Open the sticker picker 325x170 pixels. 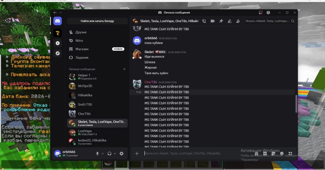(x=273, y=153)
